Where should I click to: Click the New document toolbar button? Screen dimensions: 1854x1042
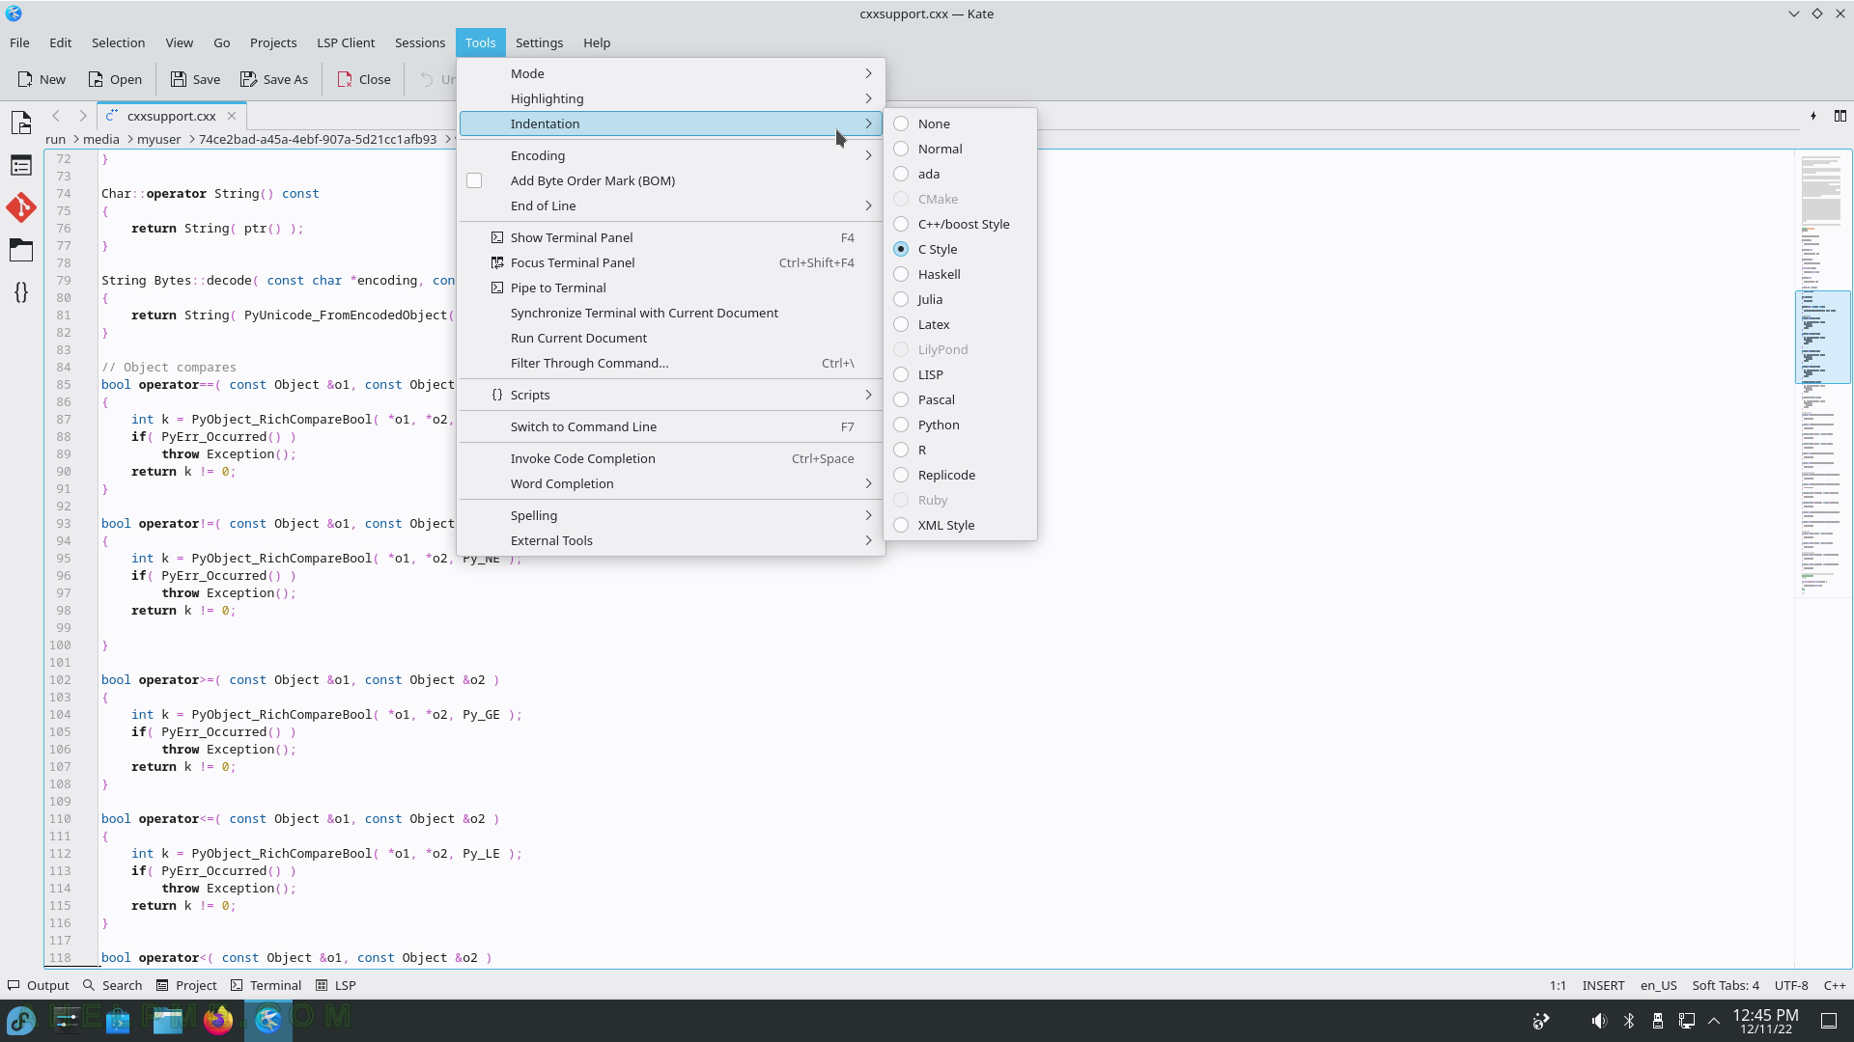click(x=42, y=79)
